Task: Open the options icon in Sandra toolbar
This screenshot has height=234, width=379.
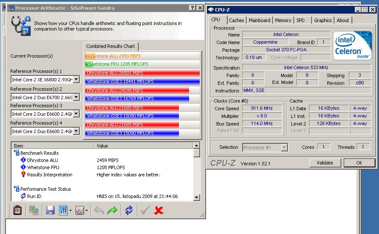Action: point(17,210)
